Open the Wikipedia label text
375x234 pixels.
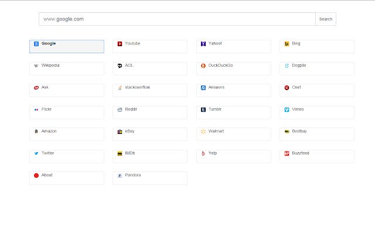(x=50, y=65)
